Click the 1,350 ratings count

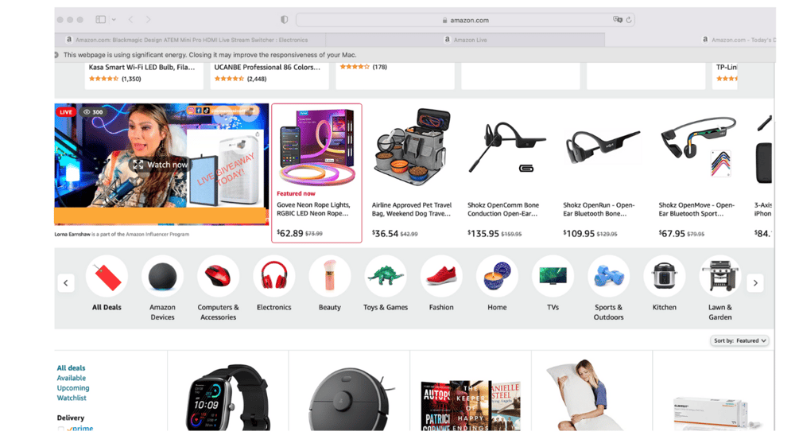131,79
